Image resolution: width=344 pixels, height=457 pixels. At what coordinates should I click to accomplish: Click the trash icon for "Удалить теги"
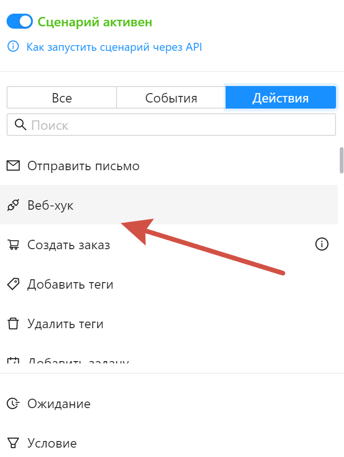13,323
